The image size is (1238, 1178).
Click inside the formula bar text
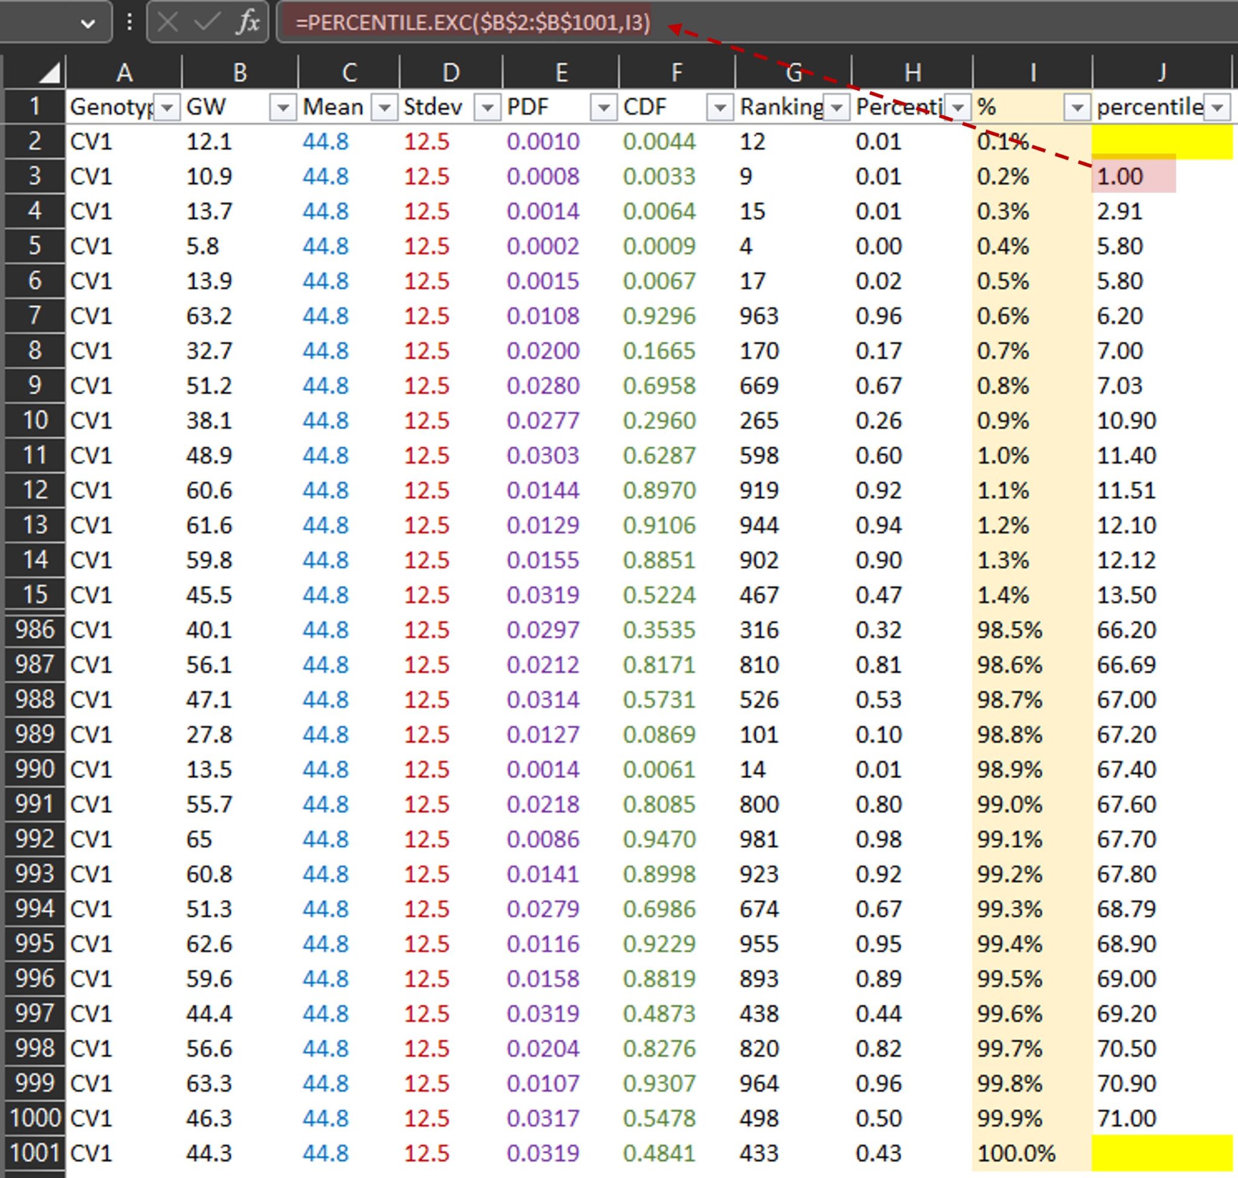pyautogui.click(x=472, y=23)
